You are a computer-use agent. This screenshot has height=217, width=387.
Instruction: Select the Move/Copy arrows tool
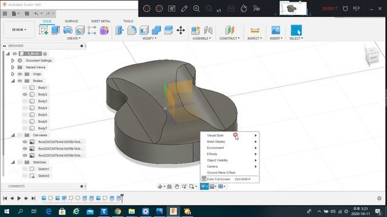pos(181,30)
